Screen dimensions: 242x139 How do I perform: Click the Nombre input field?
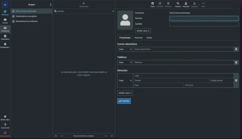[204, 19]
